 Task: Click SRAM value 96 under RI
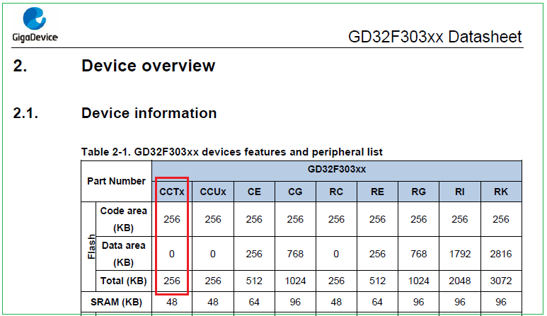[x=460, y=302]
